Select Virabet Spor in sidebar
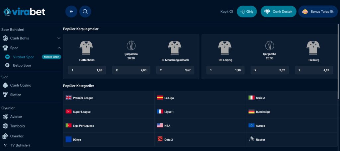 click(x=23, y=57)
